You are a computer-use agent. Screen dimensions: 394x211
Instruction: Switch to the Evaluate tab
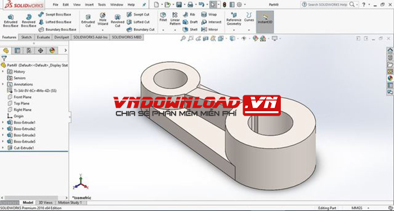tap(43, 37)
